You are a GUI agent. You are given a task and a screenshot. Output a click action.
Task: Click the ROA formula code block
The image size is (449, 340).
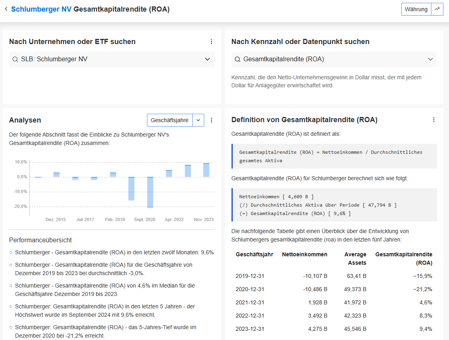[x=334, y=156]
